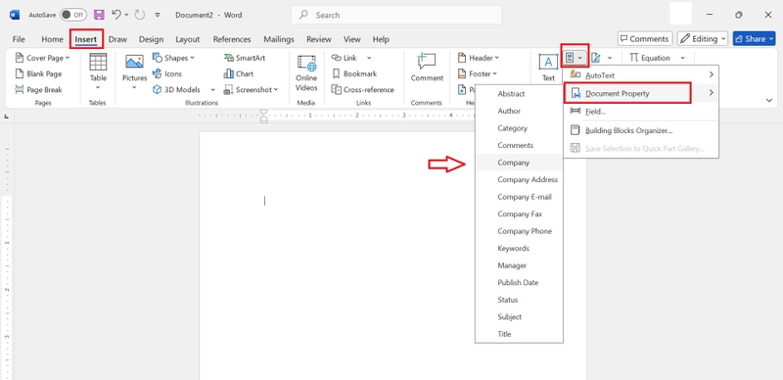Open the Header dropdown
This screenshot has width=783, height=380.
tap(479, 58)
